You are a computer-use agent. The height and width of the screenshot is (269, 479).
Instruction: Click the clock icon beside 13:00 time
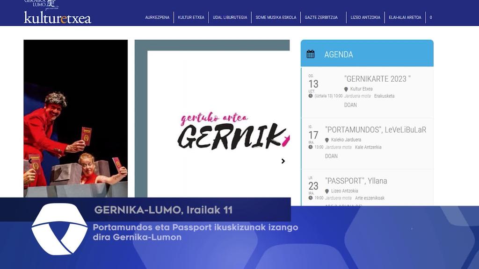pos(311,147)
